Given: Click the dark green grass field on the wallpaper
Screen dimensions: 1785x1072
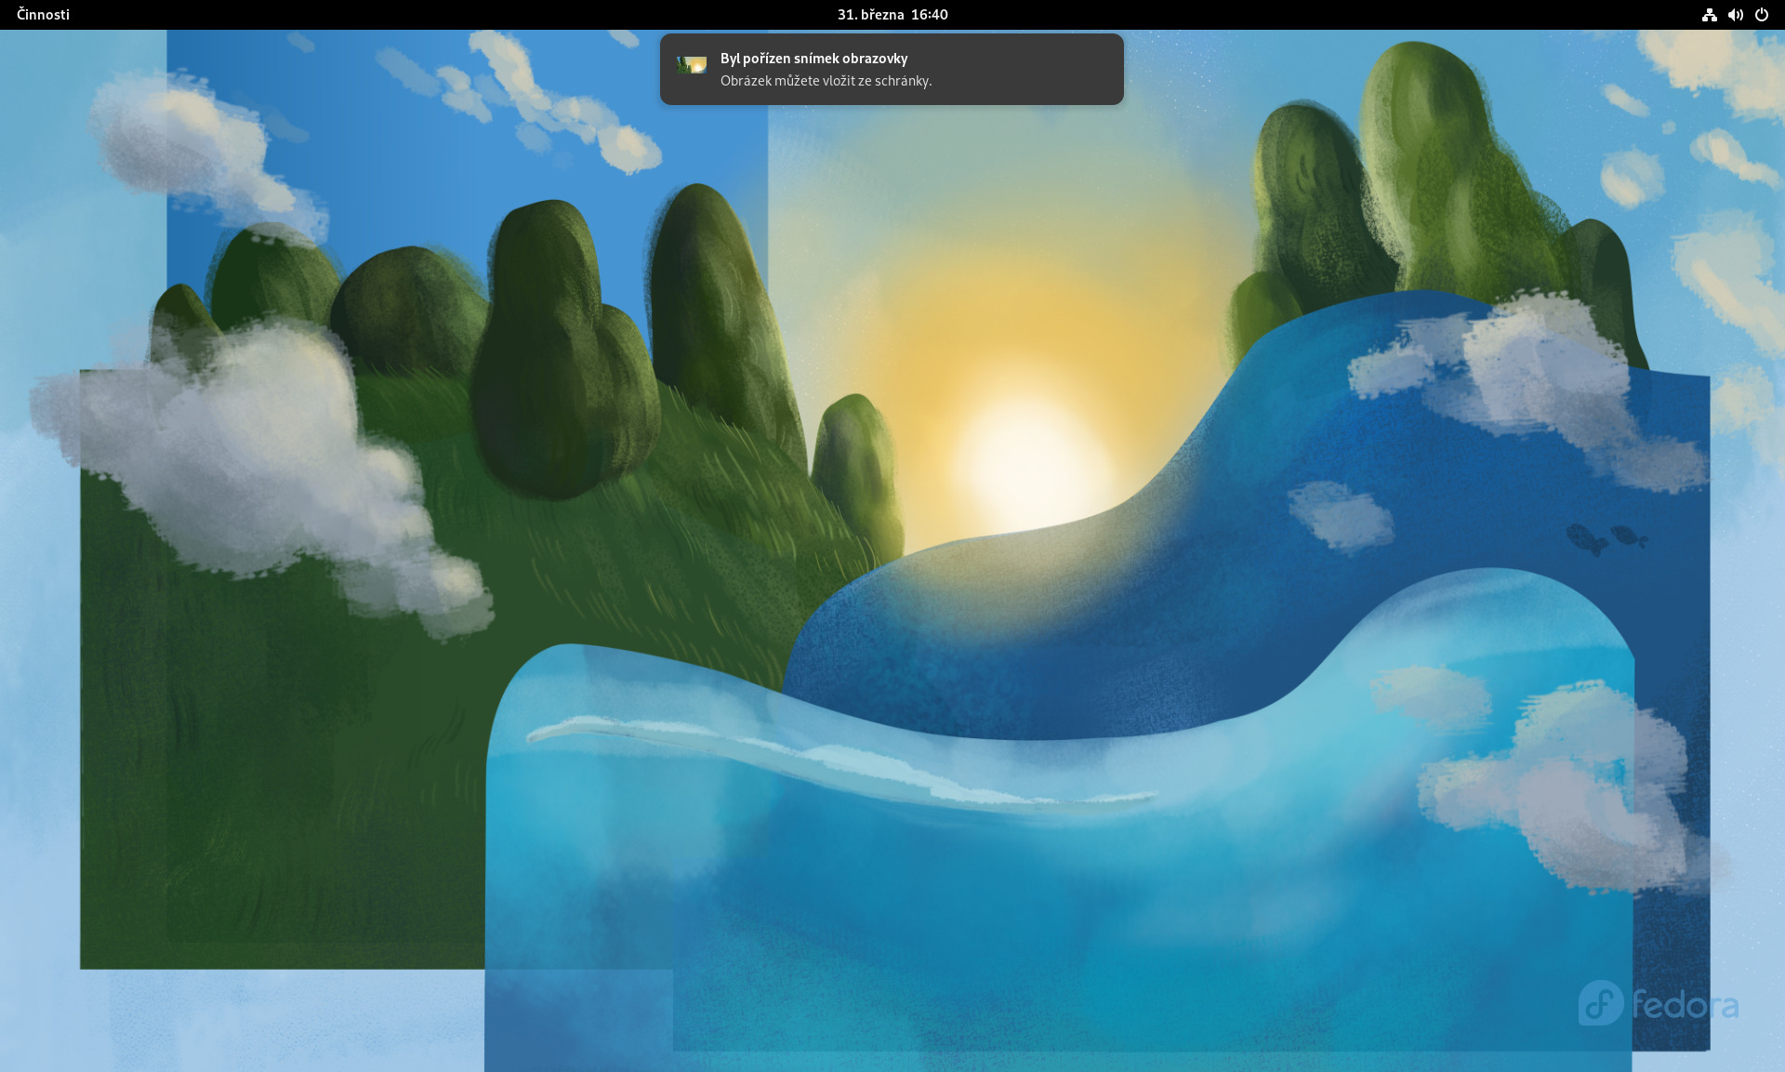Looking at the screenshot, I should [x=279, y=790].
